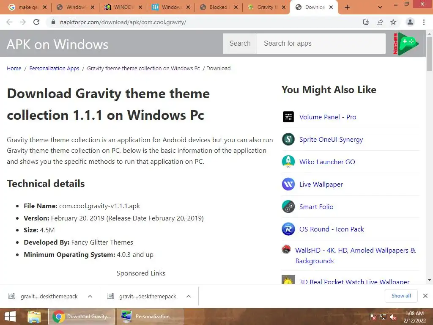The width and height of the screenshot is (433, 325).
Task: Open Live Wallpaper link
Action: pos(321,185)
